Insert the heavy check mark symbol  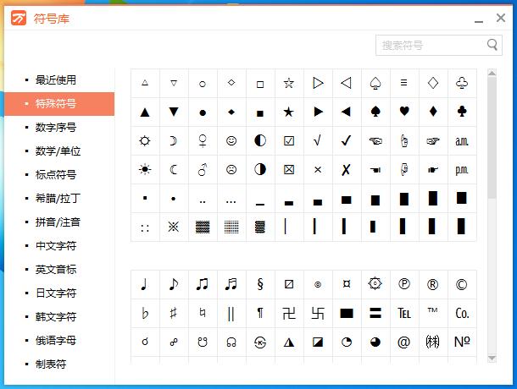346,140
